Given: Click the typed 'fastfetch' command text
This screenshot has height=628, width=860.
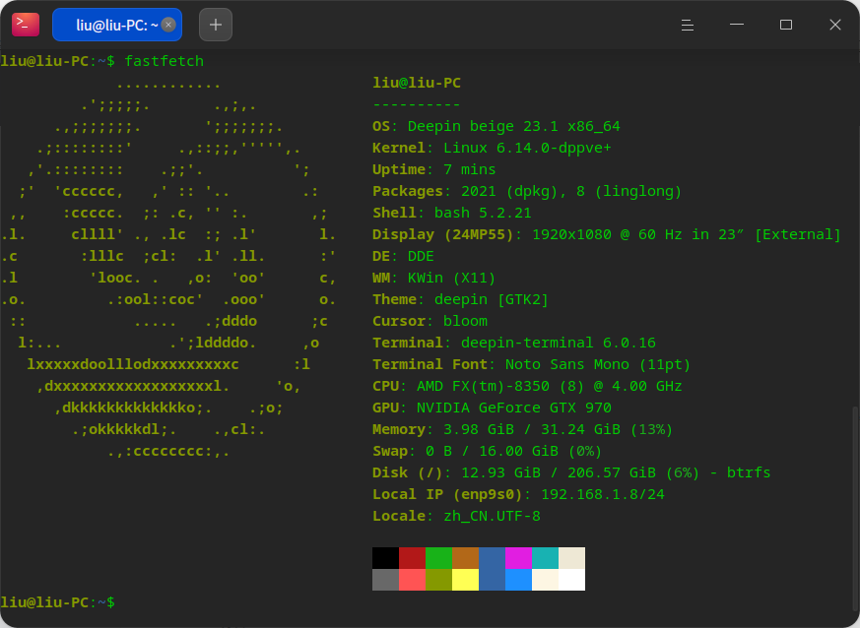Looking at the screenshot, I should click(x=164, y=61).
